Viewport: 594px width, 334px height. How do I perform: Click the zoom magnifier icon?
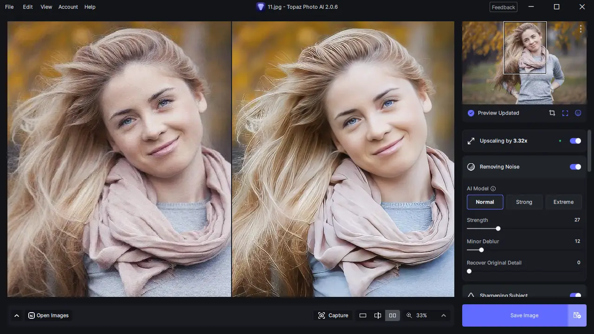pyautogui.click(x=410, y=315)
